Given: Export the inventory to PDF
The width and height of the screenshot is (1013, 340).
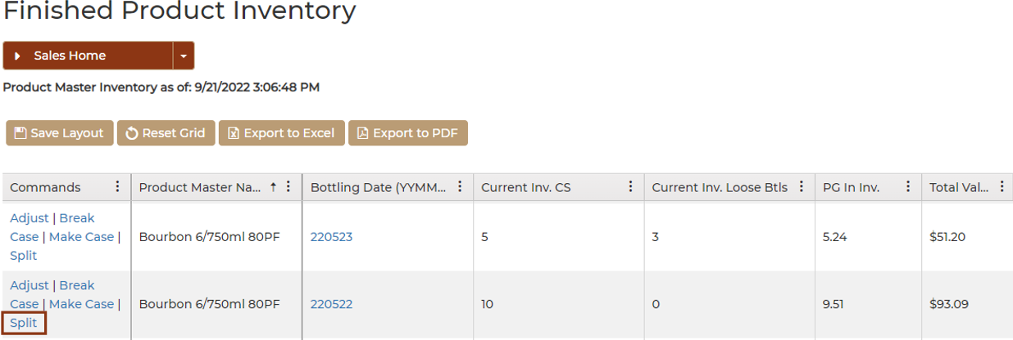Looking at the screenshot, I should point(408,133).
